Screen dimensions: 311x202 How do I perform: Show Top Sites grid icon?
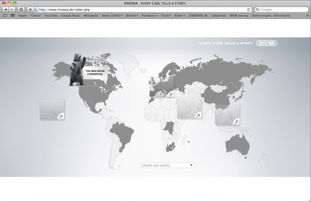click(12, 16)
